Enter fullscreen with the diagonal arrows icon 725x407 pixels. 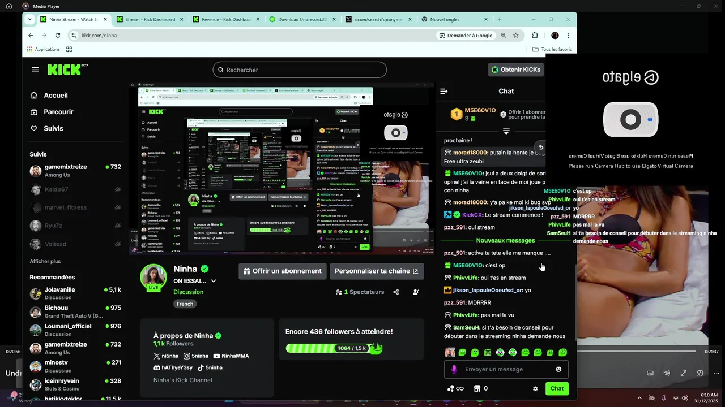pos(684,373)
